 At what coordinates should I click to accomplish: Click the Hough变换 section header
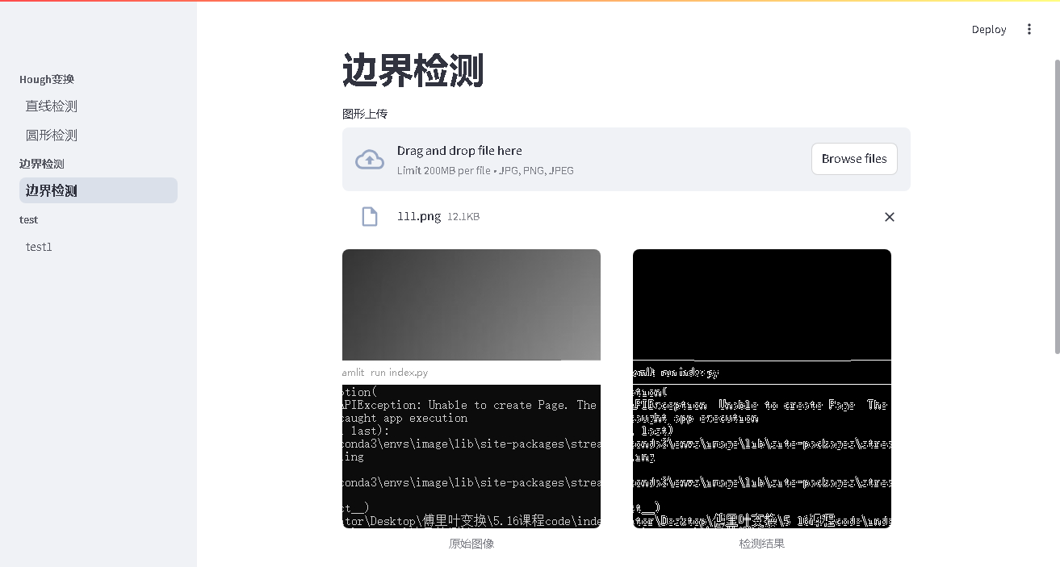(47, 79)
